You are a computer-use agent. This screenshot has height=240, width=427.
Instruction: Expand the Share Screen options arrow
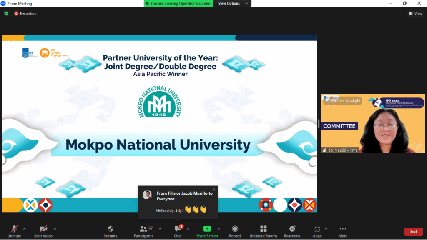pyautogui.click(x=219, y=228)
